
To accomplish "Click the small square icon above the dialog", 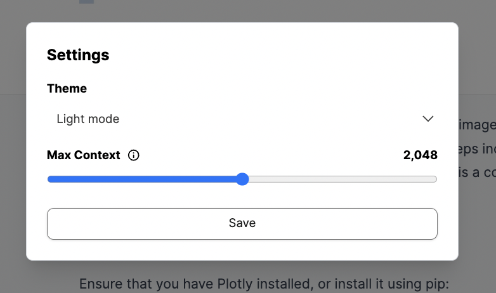I will [x=87, y=2].
